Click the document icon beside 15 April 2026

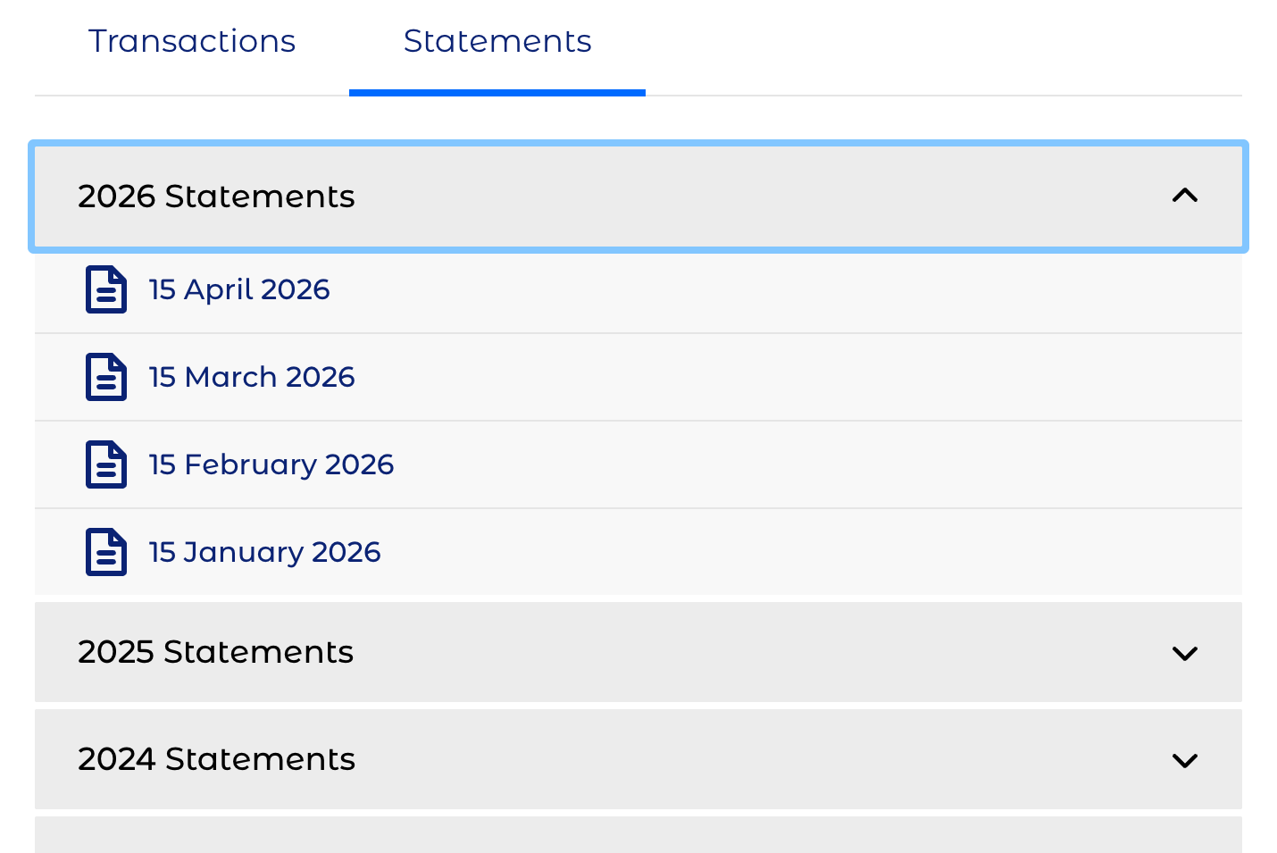click(x=105, y=289)
